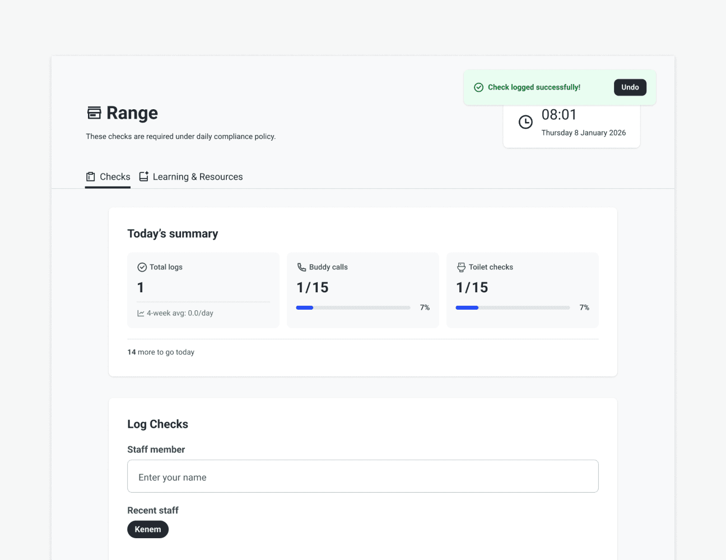Click the Total logs label

[x=166, y=267]
